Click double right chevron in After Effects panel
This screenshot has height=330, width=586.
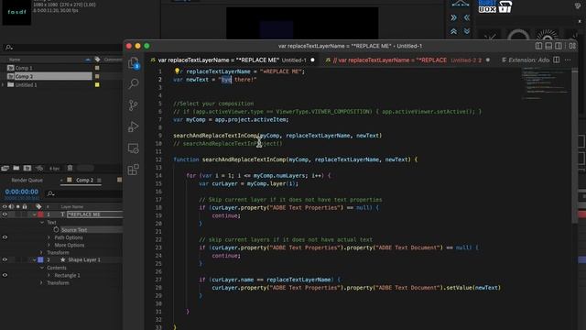coord(453,17)
